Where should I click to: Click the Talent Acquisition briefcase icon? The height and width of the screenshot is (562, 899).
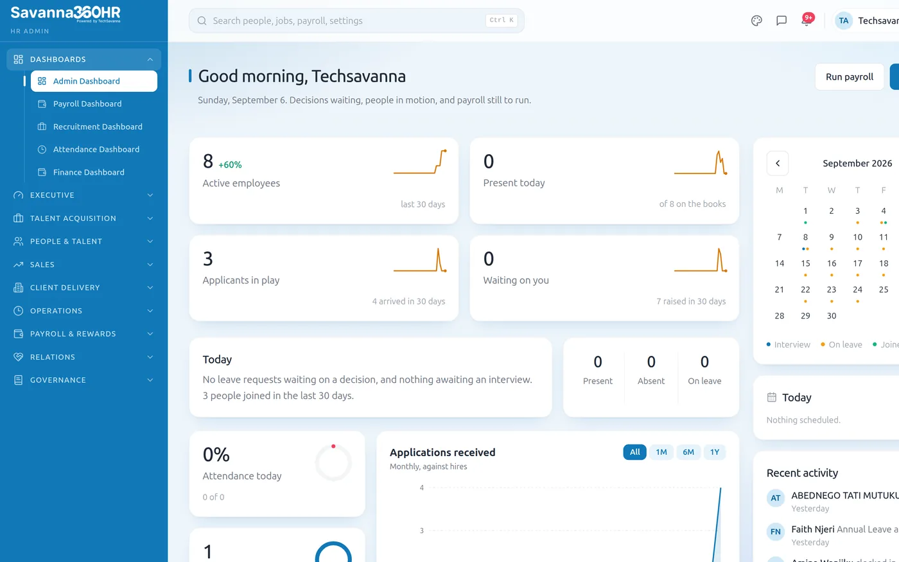[18, 218]
